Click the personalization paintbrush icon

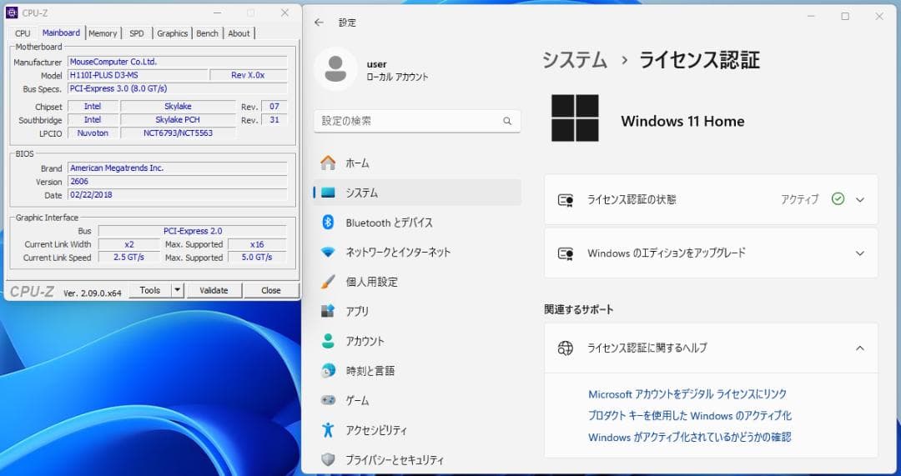point(328,282)
